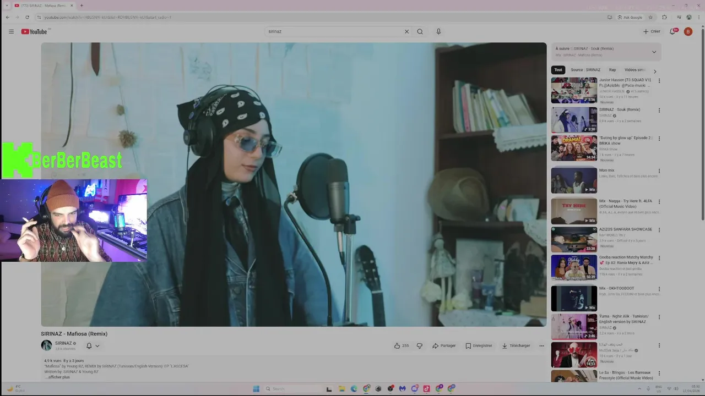
Task: Share the video with Partager
Action: (444, 345)
